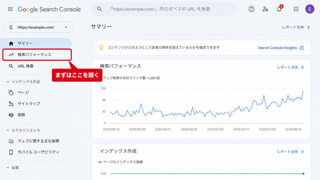Screen dimensions: 320x180
Task: Click the 120 y-axis value
Action: [x=103, y=89]
